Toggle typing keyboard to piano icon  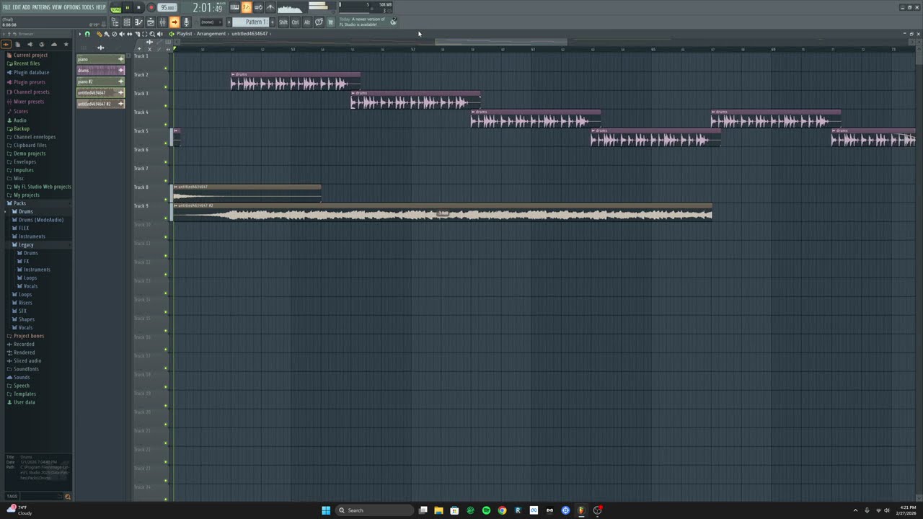pos(234,7)
